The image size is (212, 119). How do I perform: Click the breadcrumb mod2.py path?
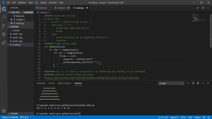coord(43,13)
